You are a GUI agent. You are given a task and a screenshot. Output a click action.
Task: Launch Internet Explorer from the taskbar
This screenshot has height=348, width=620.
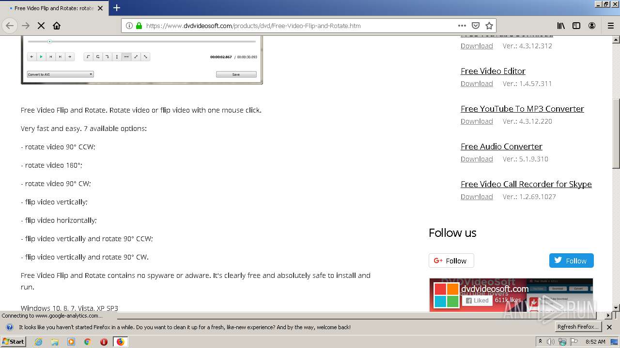tap(38, 342)
